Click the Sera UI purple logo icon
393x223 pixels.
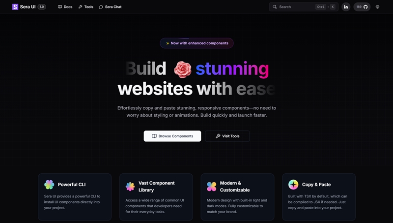pyautogui.click(x=15, y=7)
